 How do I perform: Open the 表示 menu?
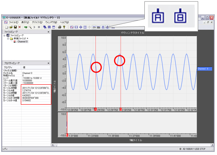25,22
